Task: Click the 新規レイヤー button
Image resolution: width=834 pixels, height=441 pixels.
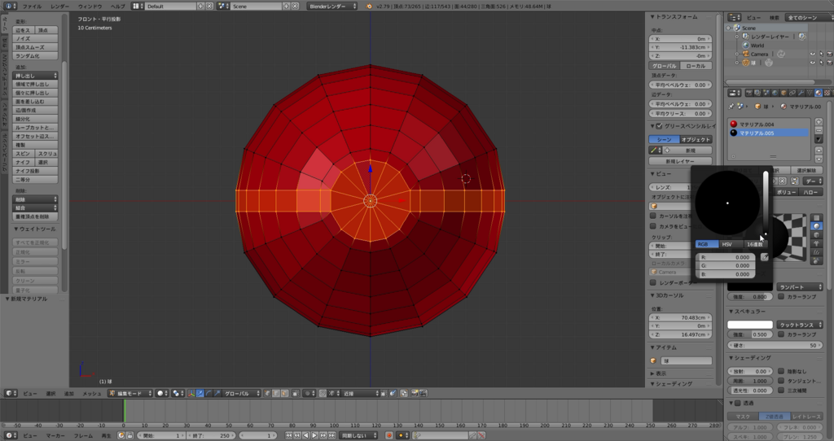Action: (x=681, y=161)
